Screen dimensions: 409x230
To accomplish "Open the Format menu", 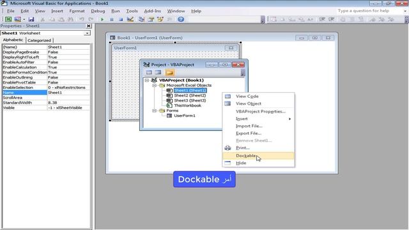I will point(77,11).
